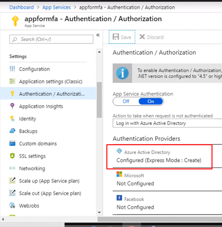This screenshot has height=227, width=222.
Task: Click the Custom domains icon
Action: pyautogui.click(x=12, y=143)
